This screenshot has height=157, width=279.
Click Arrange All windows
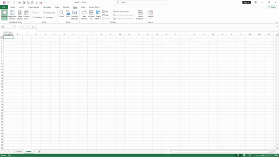(x=91, y=15)
